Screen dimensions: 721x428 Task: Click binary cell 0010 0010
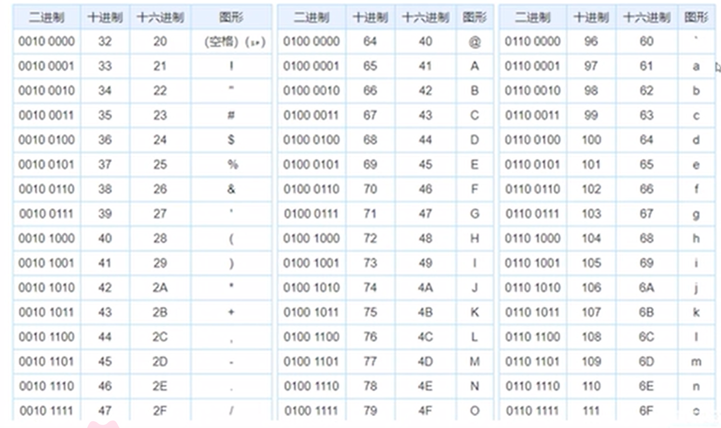click(46, 91)
